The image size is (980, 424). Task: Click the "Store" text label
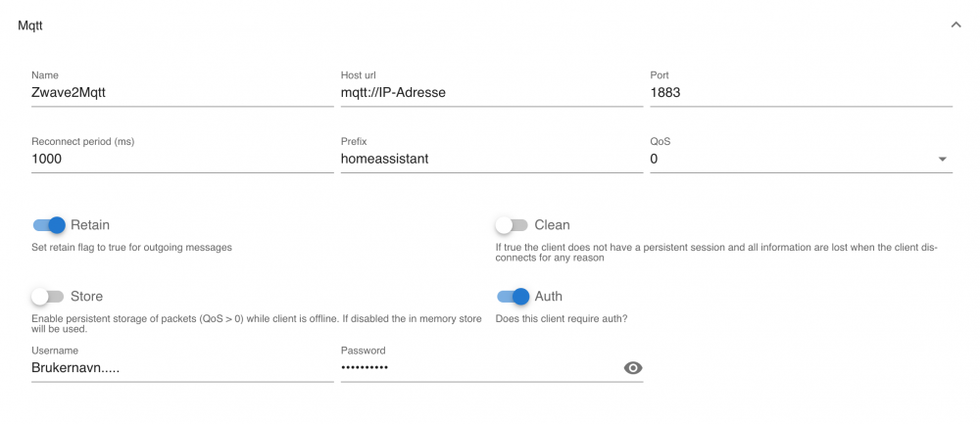coord(86,296)
